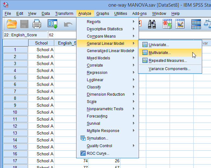Click the Insert Cases toolbar icon
Image resolution: width=211 pixels, height=168 pixels.
click(x=167, y=24)
